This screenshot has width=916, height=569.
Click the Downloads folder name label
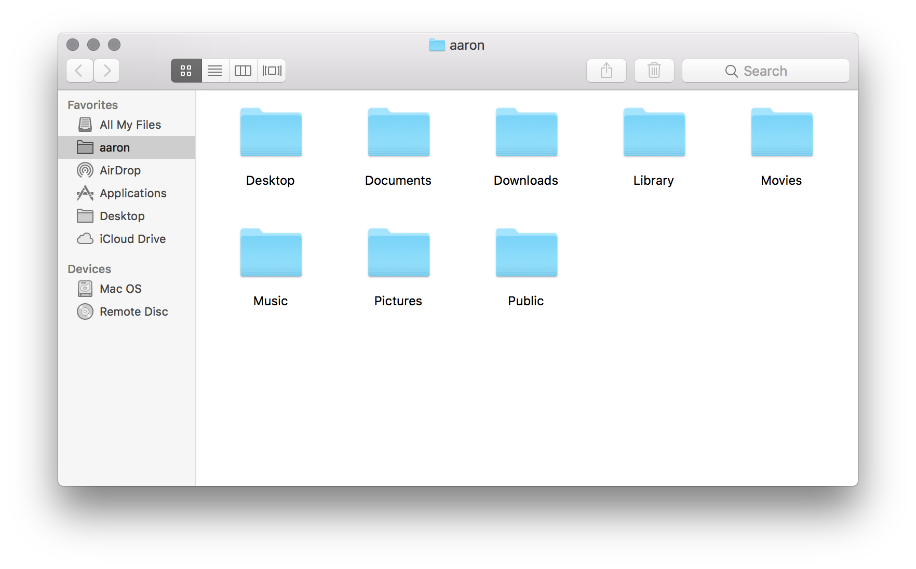(526, 181)
